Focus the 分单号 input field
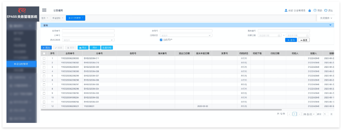342x131 pixels. tap(88, 35)
